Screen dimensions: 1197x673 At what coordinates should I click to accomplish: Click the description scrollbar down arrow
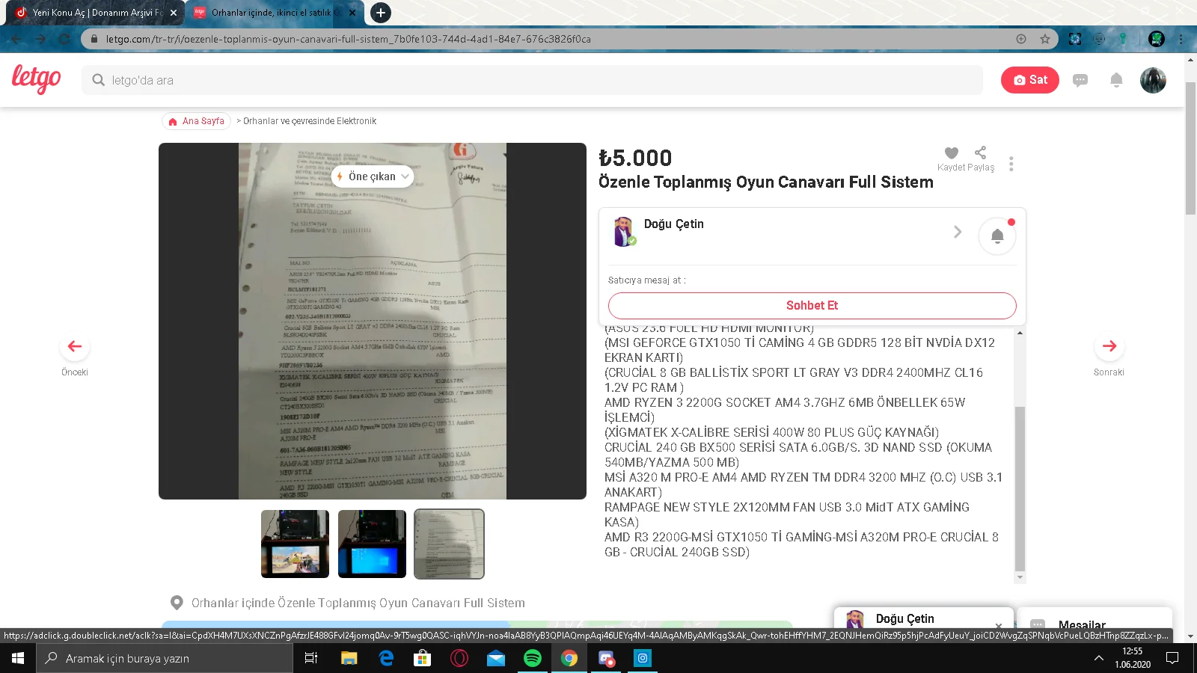pos(1020,577)
